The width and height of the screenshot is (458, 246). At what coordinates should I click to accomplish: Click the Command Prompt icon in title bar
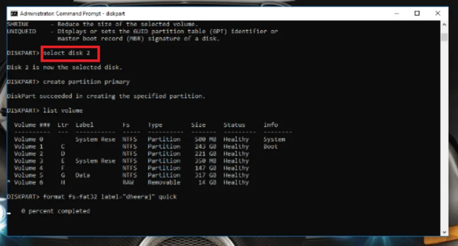pos(14,13)
